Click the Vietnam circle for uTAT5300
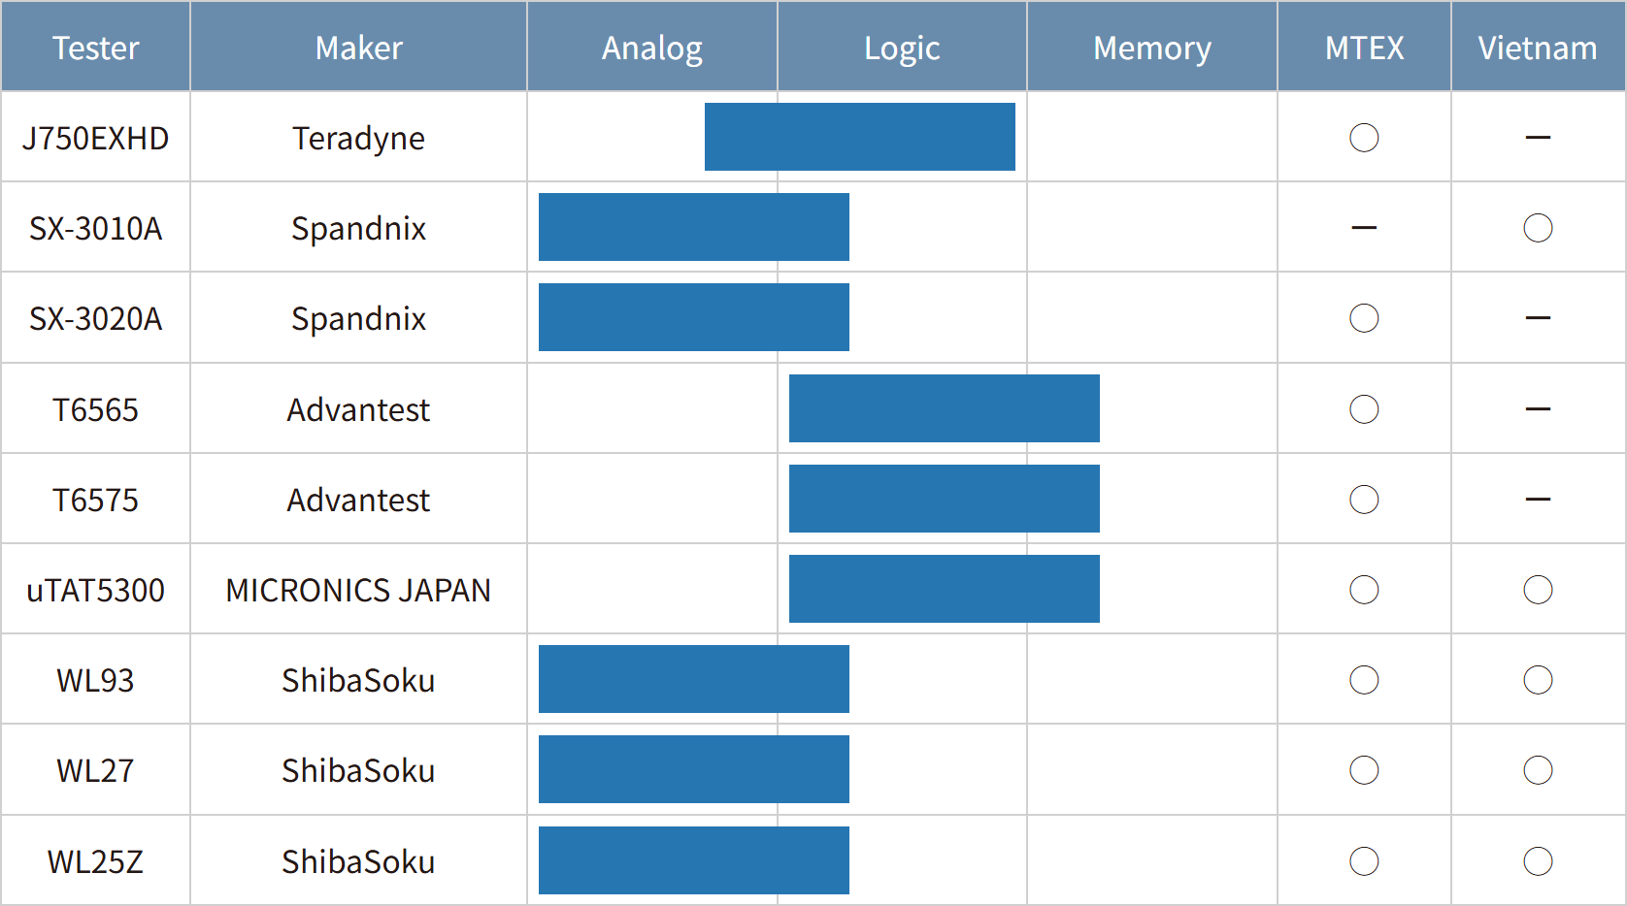The width and height of the screenshot is (1627, 906). click(x=1538, y=590)
